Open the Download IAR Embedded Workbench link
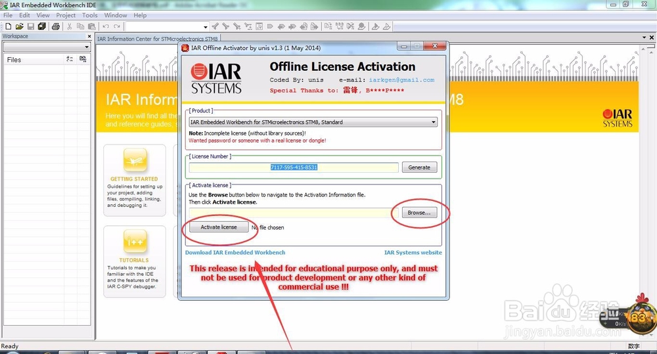 pos(235,253)
